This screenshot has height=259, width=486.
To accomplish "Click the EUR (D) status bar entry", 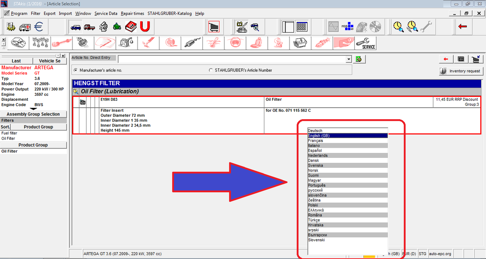I will click(x=409, y=254).
